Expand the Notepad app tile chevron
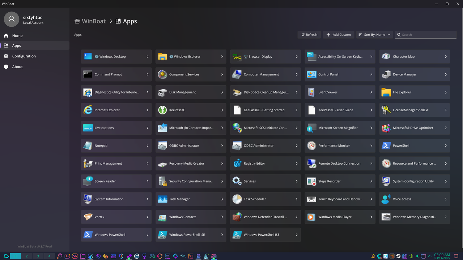This screenshot has width=463, height=260. click(x=148, y=146)
